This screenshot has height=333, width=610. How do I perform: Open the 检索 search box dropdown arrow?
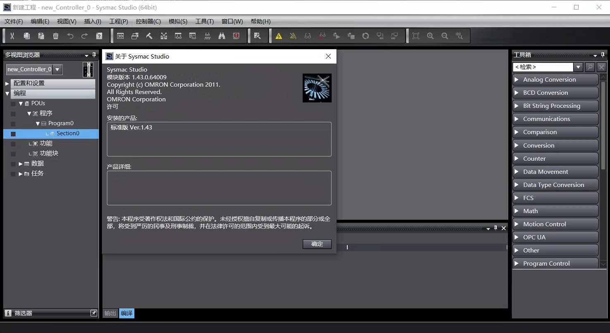click(578, 67)
